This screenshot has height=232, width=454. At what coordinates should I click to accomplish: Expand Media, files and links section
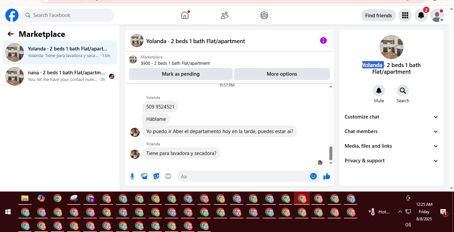click(391, 146)
